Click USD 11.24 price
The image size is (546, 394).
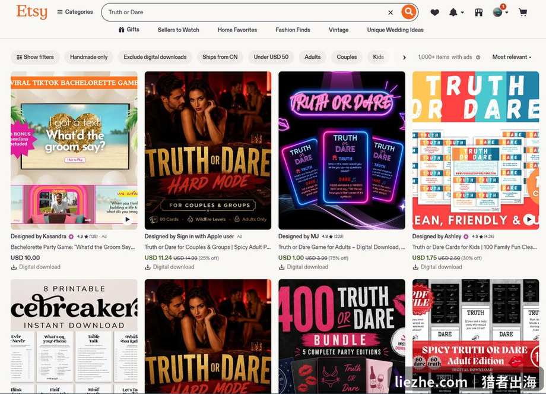tap(158, 258)
